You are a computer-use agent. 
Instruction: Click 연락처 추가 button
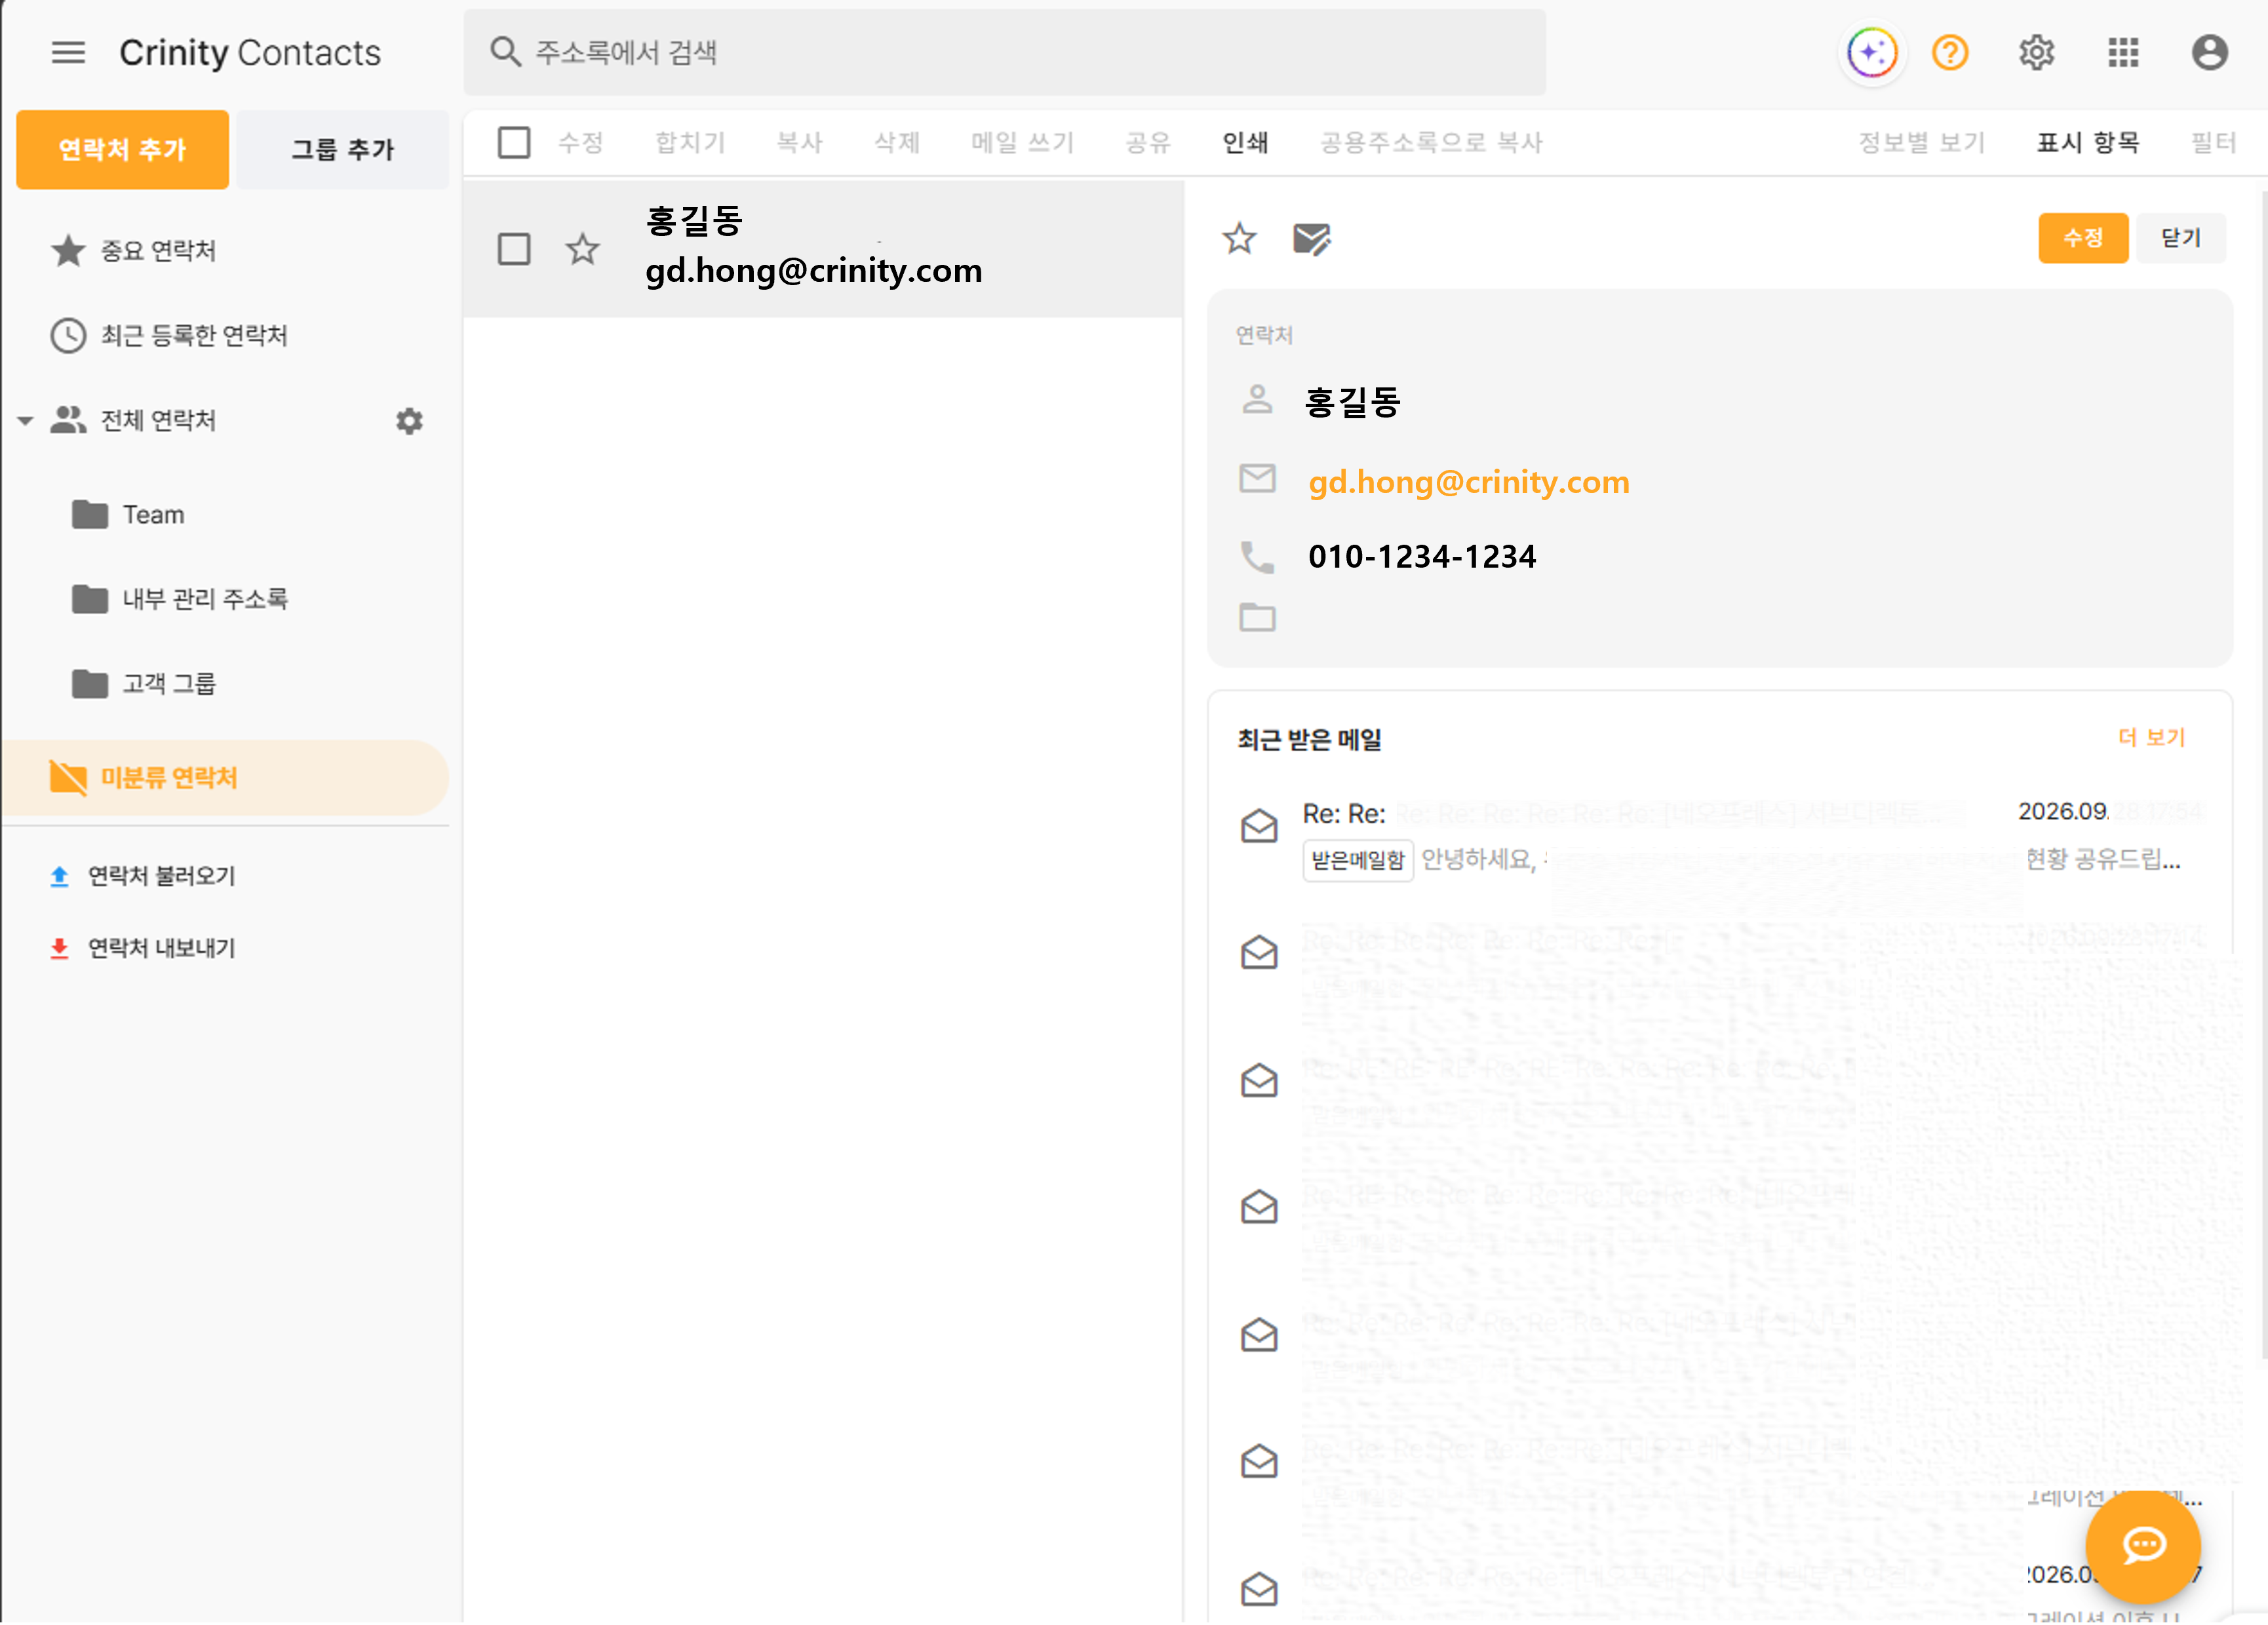[x=122, y=149]
